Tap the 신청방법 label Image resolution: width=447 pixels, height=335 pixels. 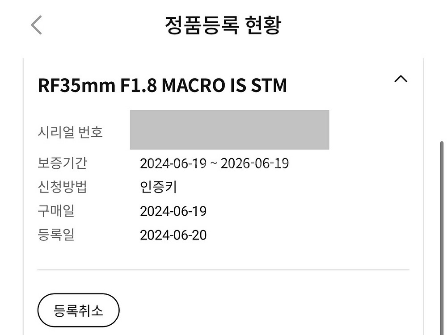point(63,187)
